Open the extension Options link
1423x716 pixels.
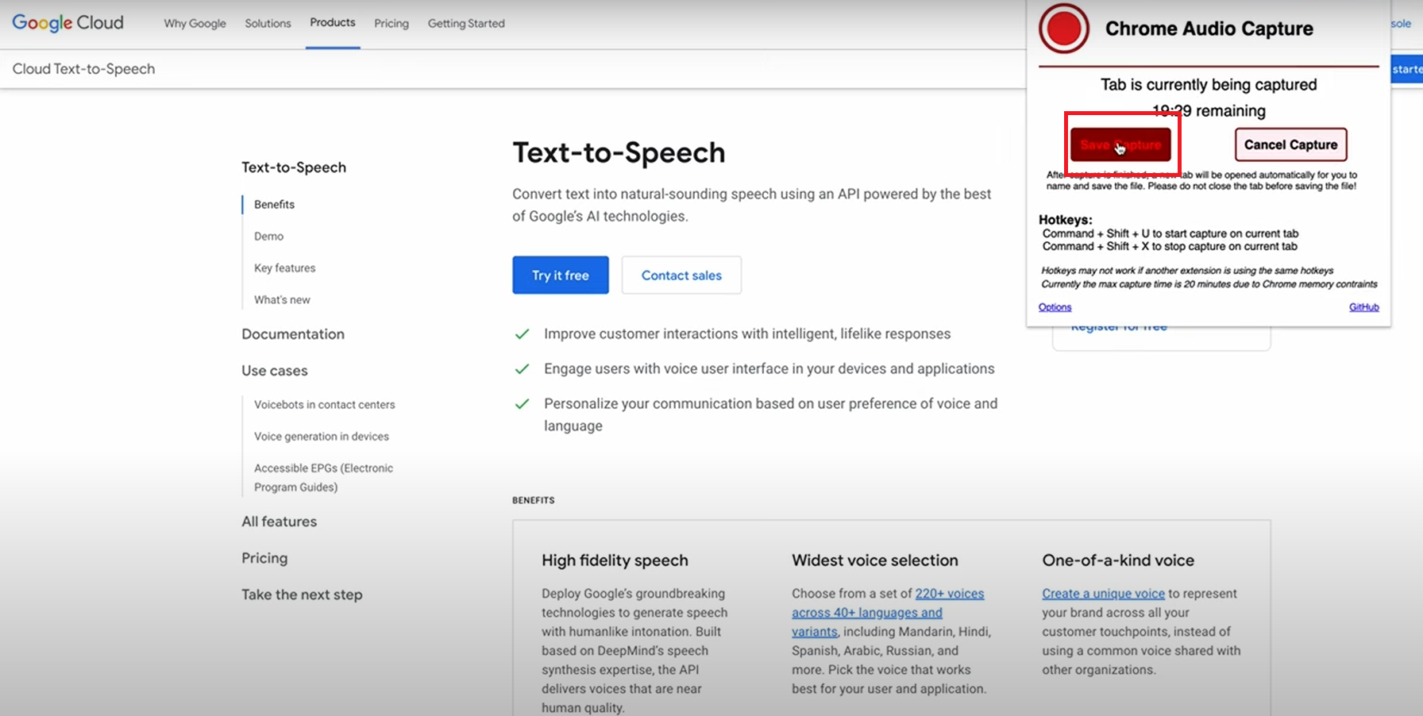pos(1055,307)
